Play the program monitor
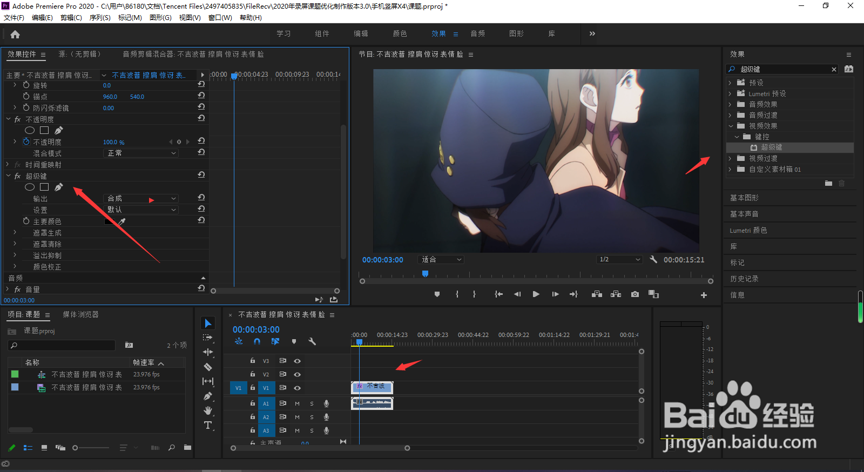 [x=536, y=294]
